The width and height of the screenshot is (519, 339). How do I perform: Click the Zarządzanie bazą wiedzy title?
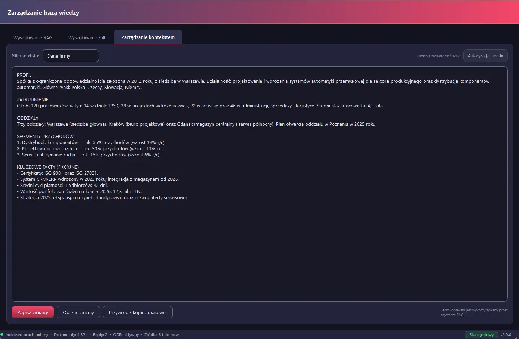click(x=43, y=13)
